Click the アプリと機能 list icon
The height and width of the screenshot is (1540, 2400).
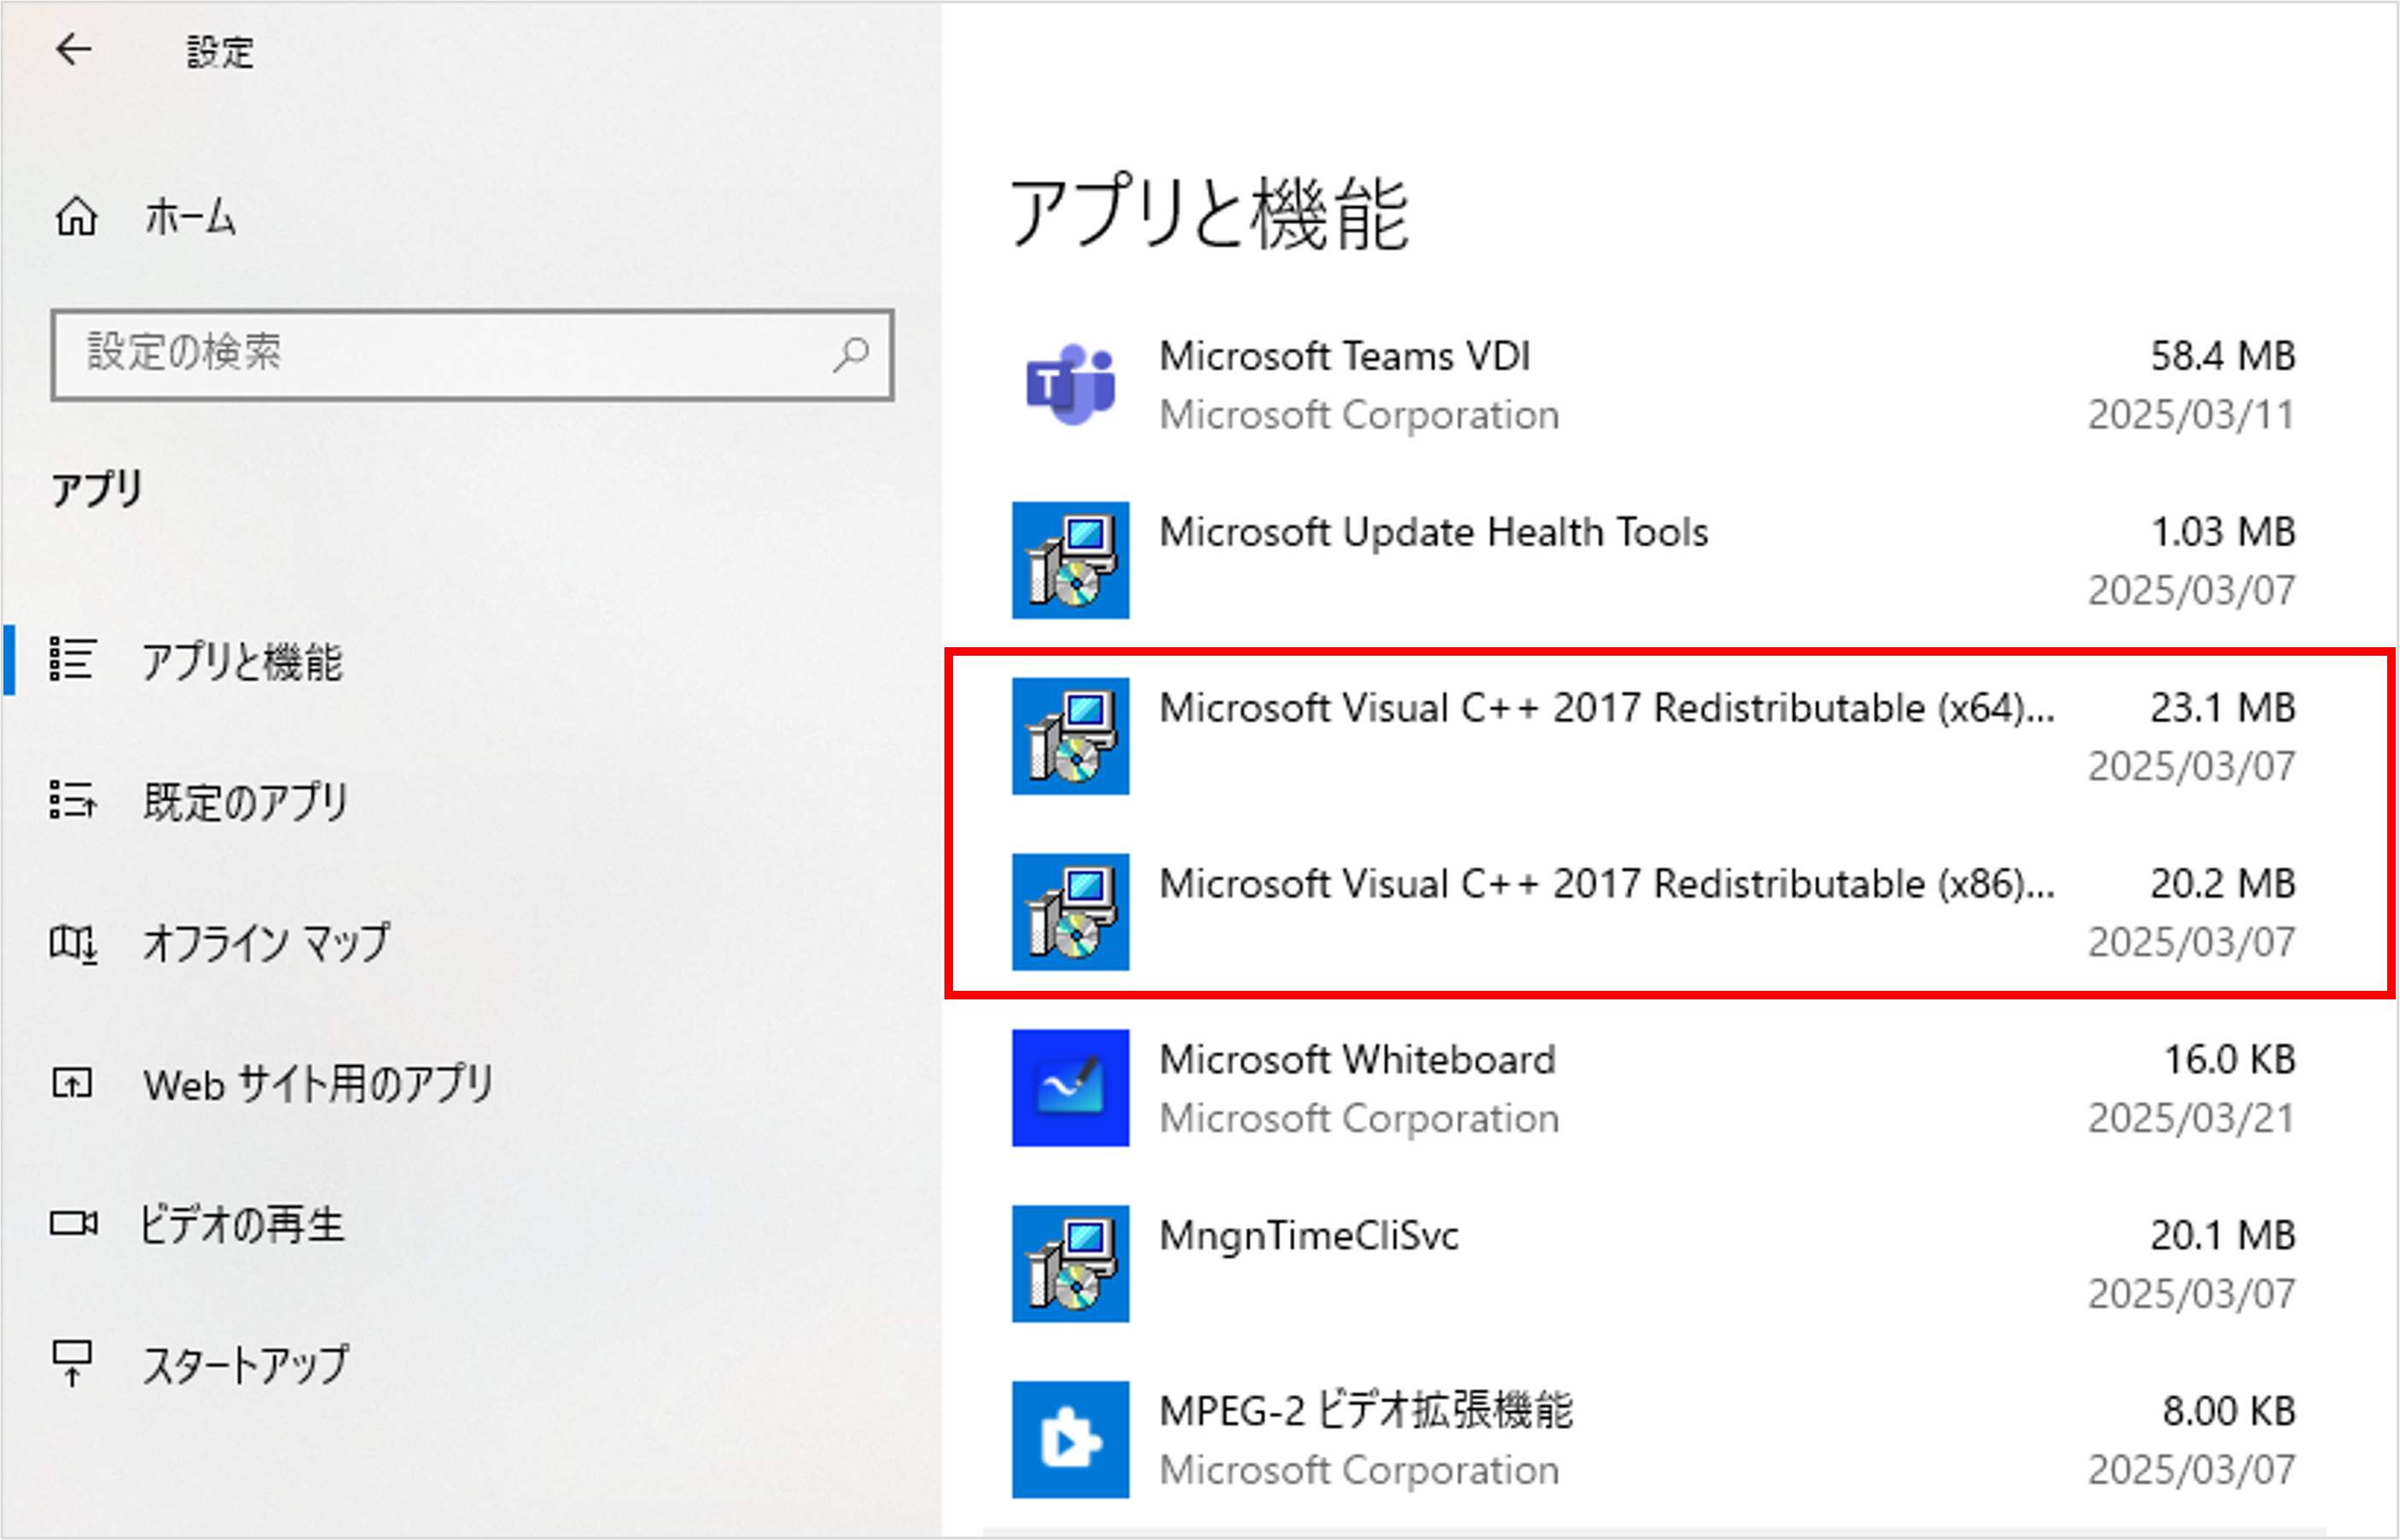(73, 660)
